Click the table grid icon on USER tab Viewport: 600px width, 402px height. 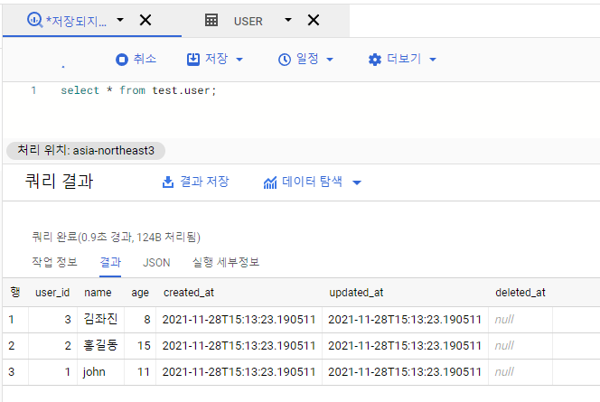(211, 20)
